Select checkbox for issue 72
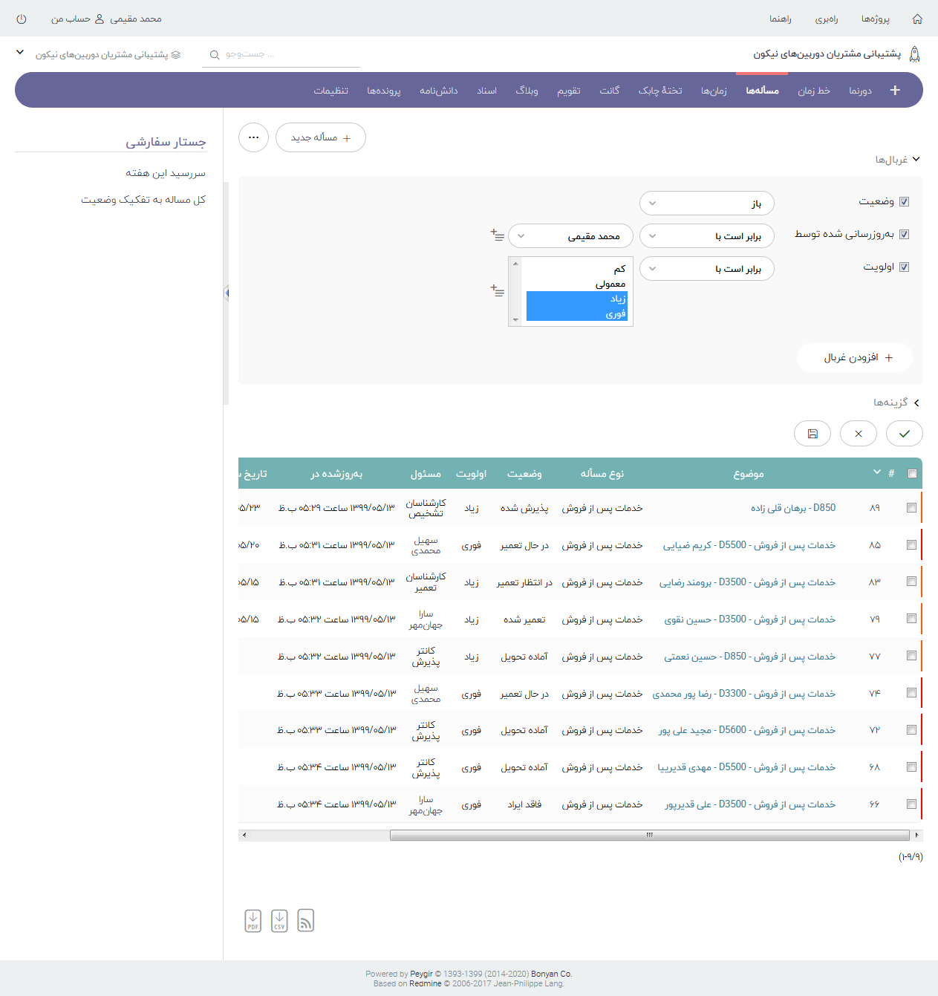The height and width of the screenshot is (996, 938). [911, 729]
